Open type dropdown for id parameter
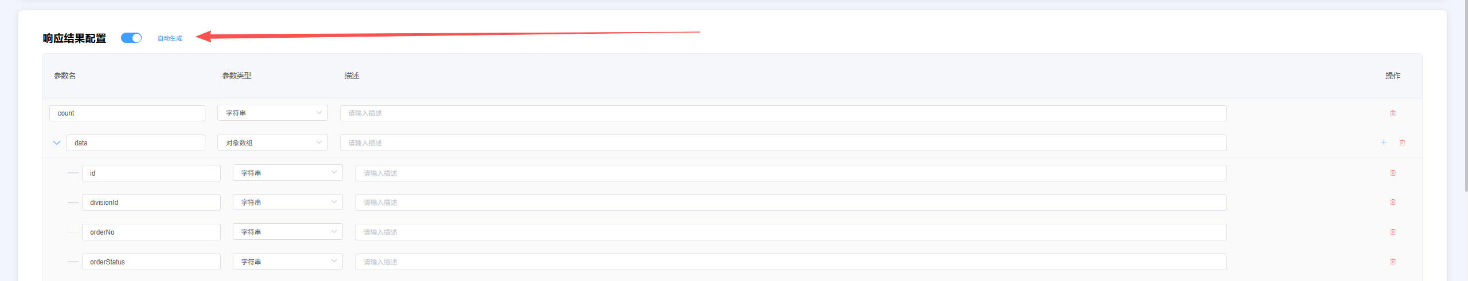The width and height of the screenshot is (1468, 281). point(287,173)
